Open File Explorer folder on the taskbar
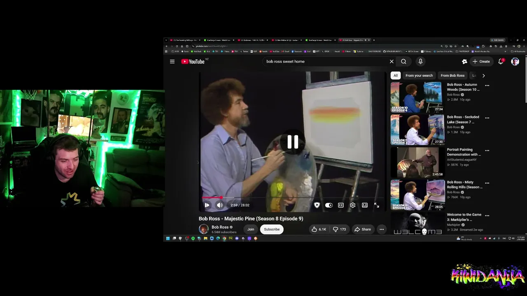Image resolution: width=527 pixels, height=296 pixels. point(205,238)
